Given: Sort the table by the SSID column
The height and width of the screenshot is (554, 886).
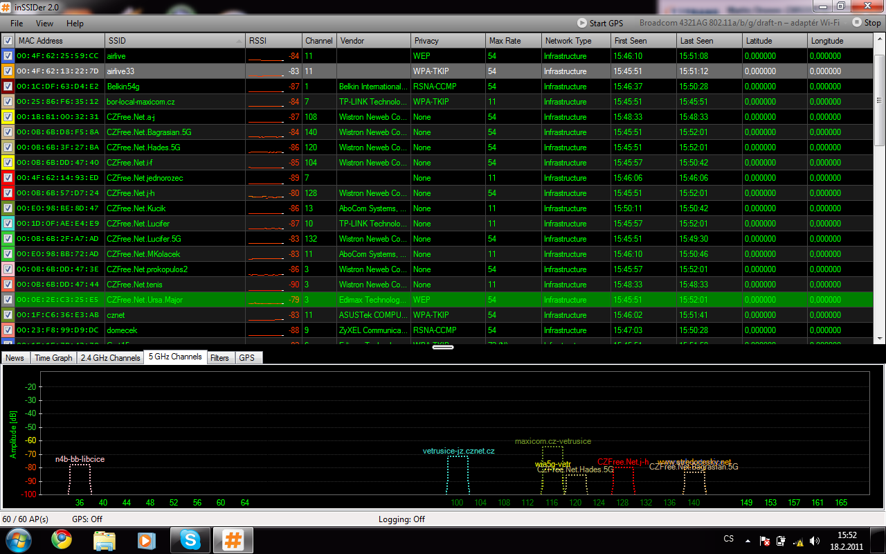Looking at the screenshot, I should tap(175, 41).
